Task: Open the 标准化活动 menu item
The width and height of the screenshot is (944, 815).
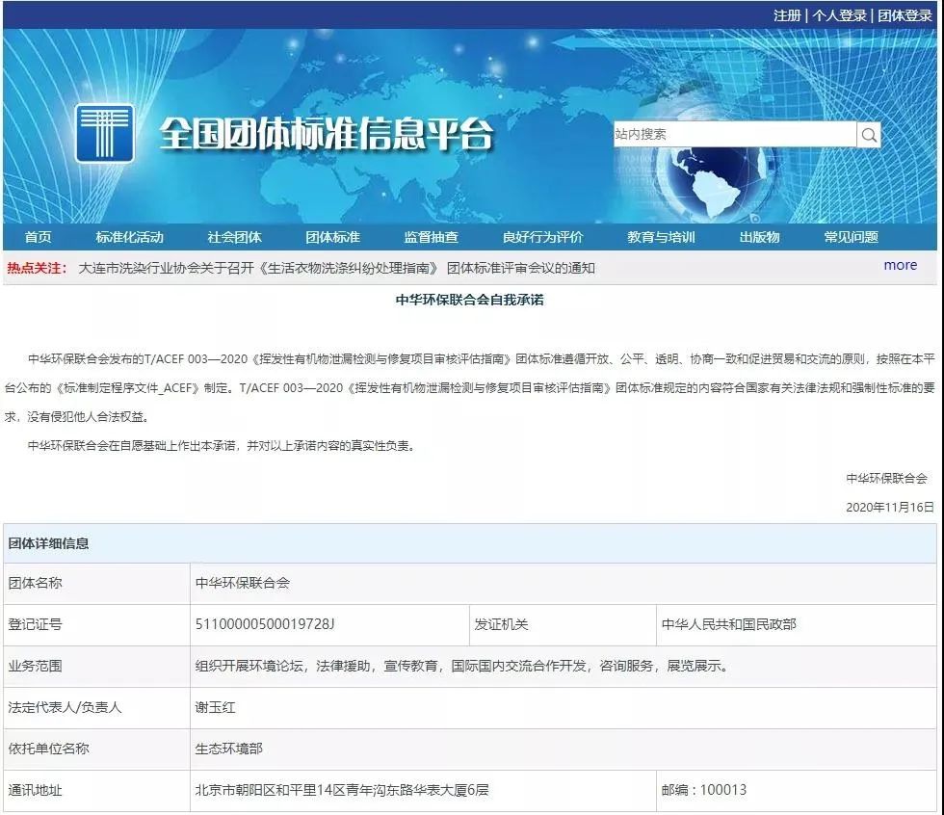Action: click(129, 237)
